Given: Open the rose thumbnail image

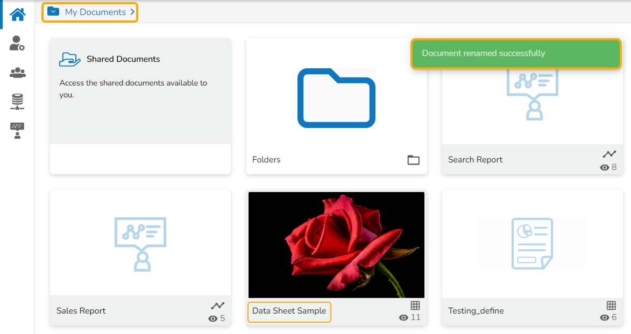Looking at the screenshot, I should pyautogui.click(x=336, y=245).
